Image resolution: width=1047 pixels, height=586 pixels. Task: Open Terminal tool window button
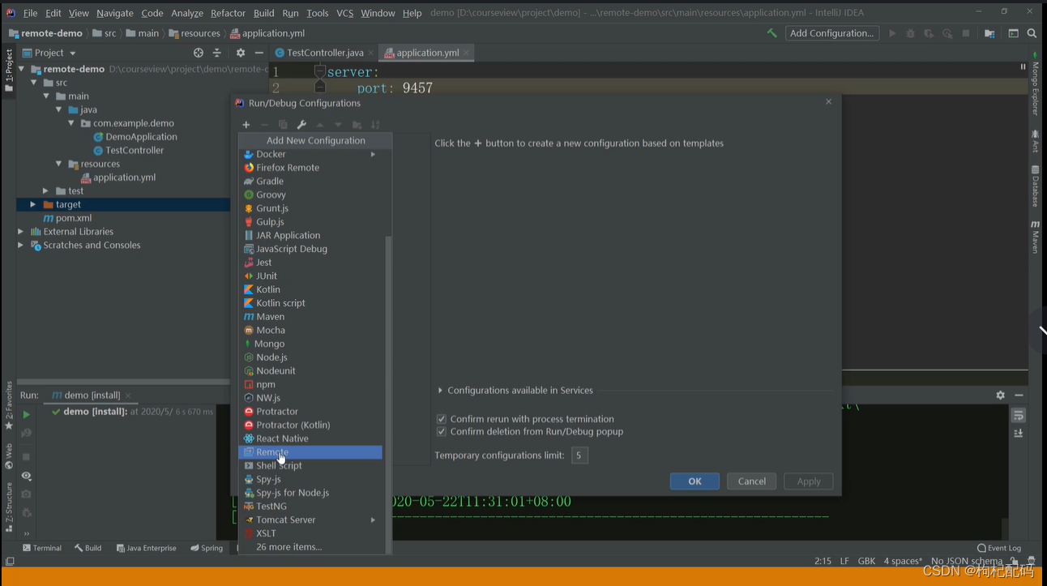pos(42,548)
